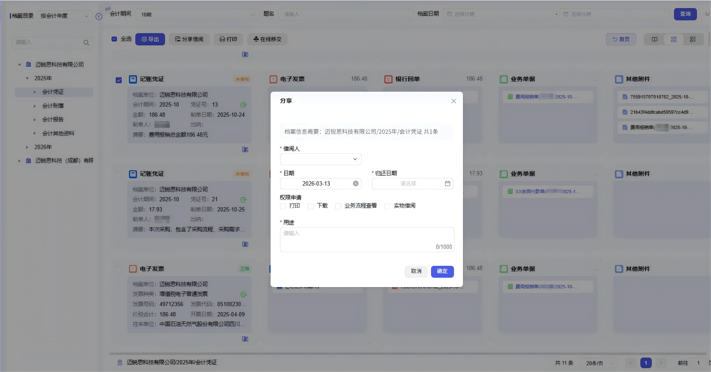Viewport: 711px width, 372px height.
Task: Expand the 2026年 tree node
Action: pos(27,147)
